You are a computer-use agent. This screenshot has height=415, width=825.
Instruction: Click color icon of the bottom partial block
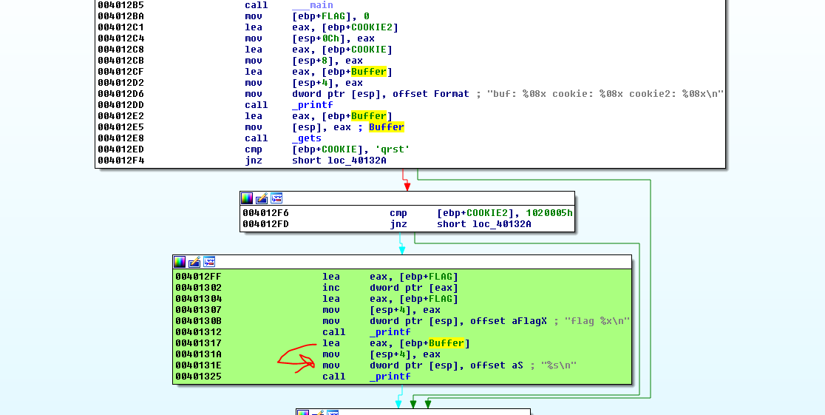[302, 412]
